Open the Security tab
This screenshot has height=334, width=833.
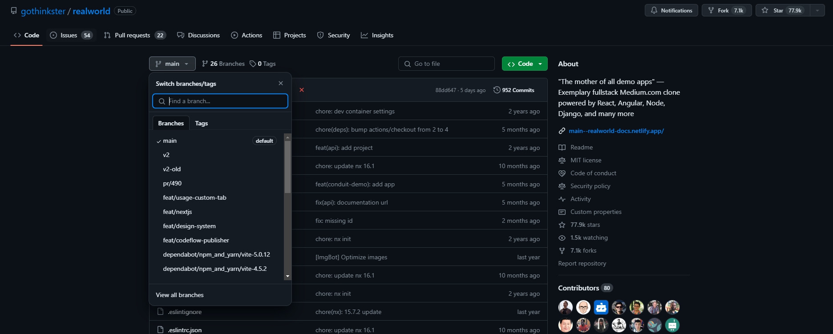(333, 35)
